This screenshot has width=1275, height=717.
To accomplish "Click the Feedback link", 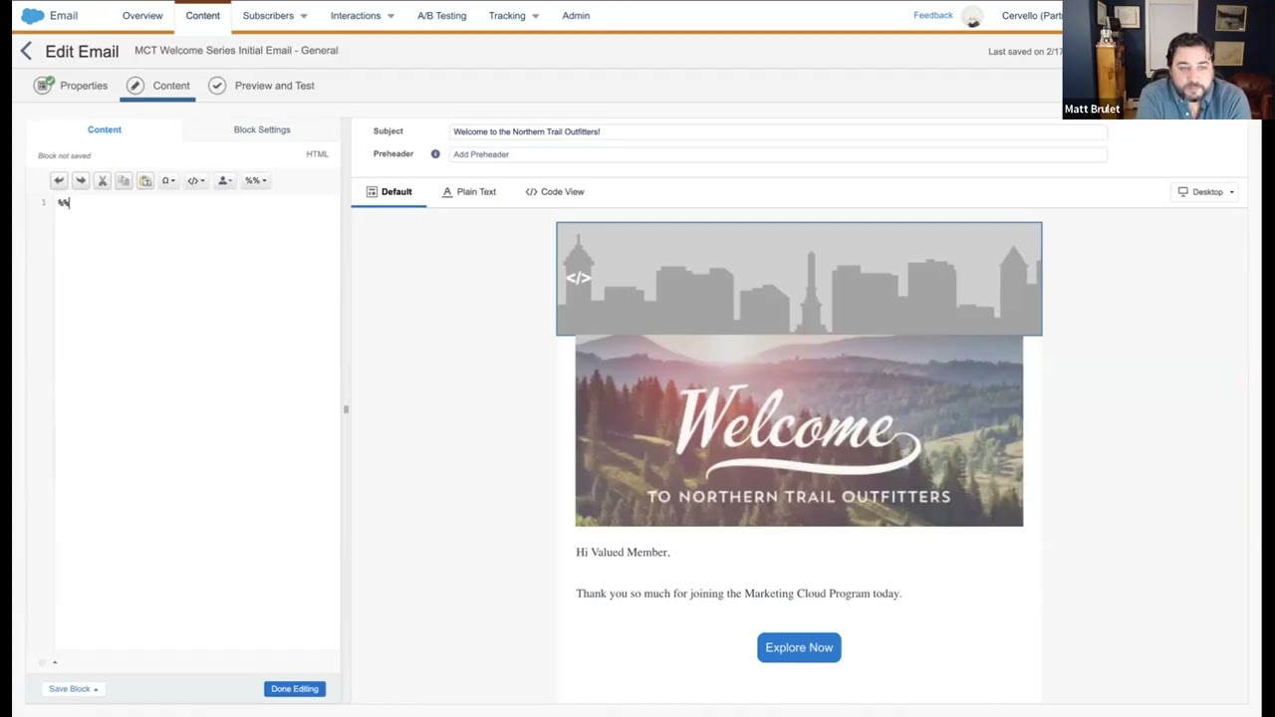I will coord(933,15).
